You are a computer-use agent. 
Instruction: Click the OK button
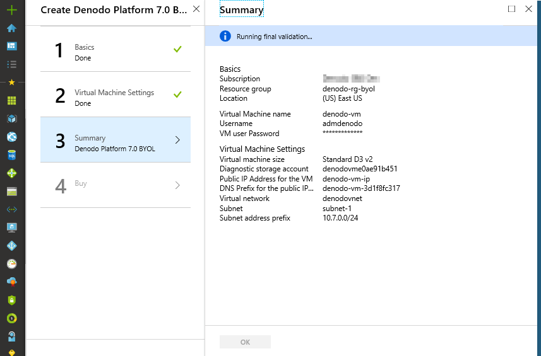click(x=246, y=342)
